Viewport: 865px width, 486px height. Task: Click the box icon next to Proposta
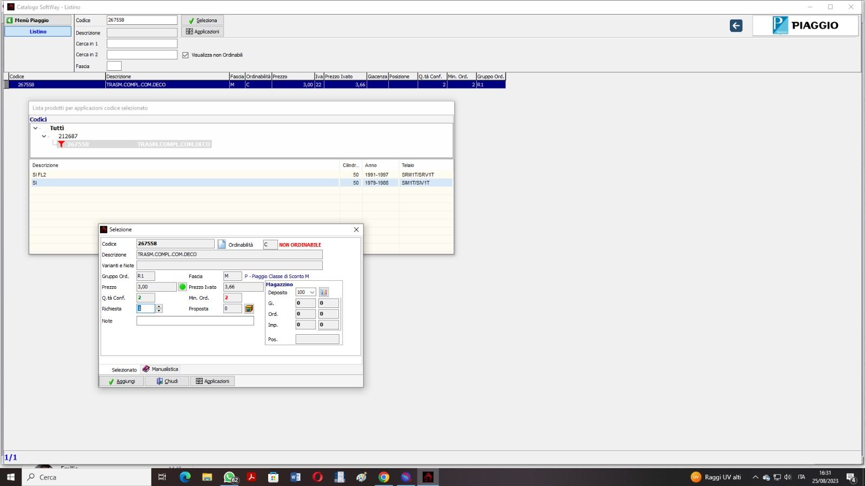(x=249, y=309)
